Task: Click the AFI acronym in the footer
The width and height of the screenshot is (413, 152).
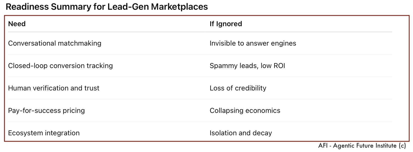Action: [x=323, y=146]
